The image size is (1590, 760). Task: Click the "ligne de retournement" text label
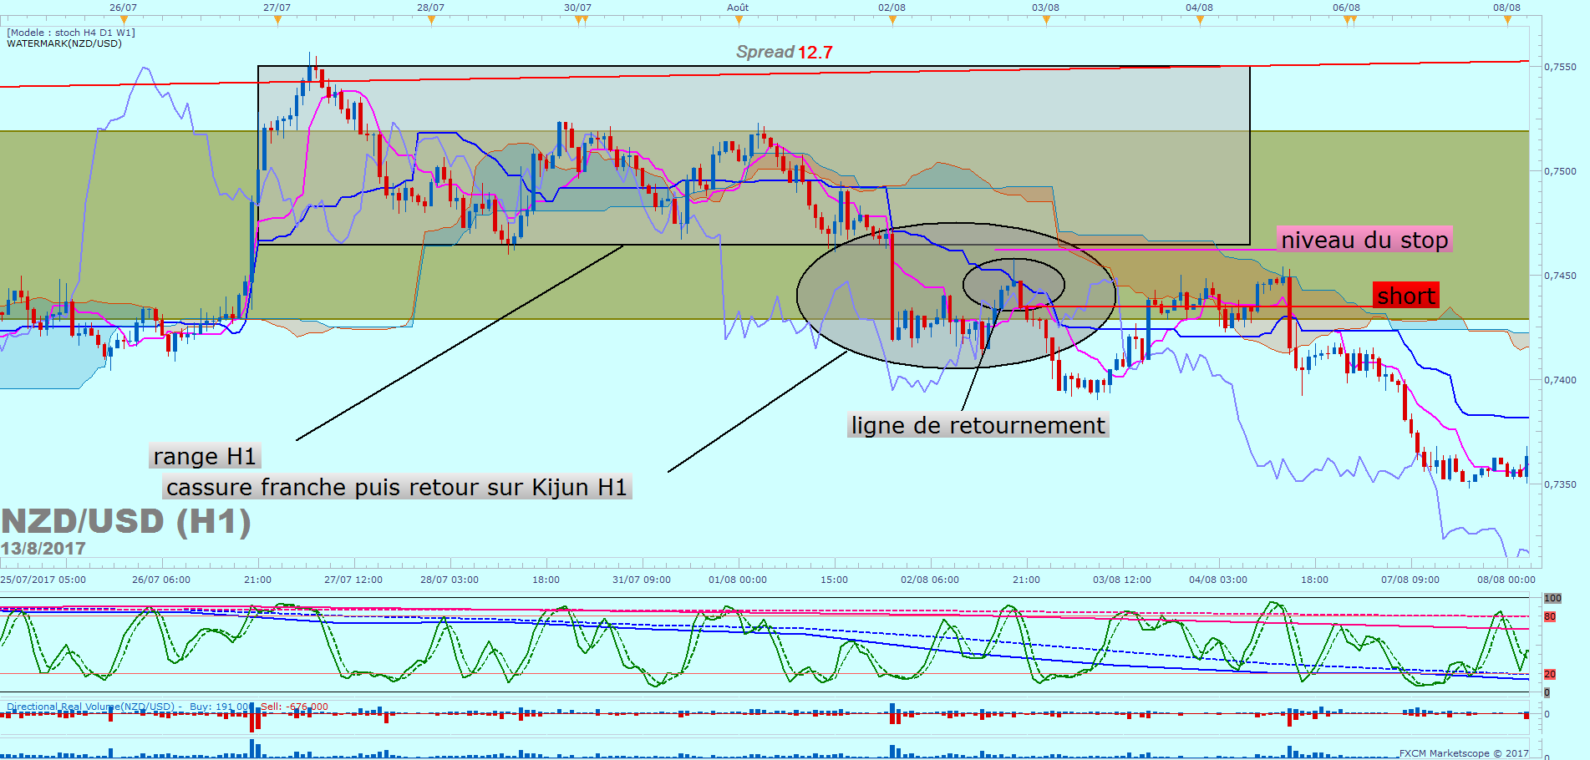[x=978, y=425]
